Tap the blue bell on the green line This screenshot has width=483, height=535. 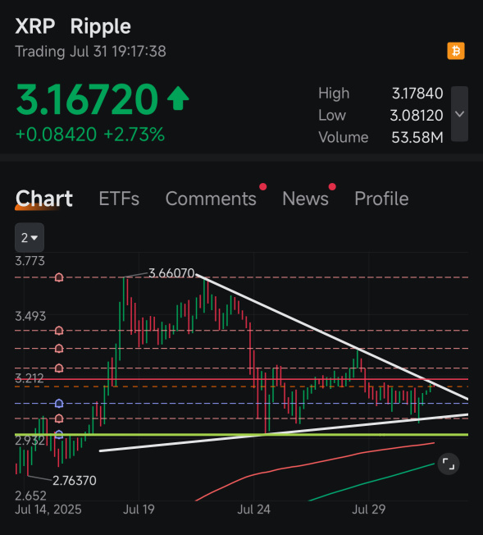point(59,434)
